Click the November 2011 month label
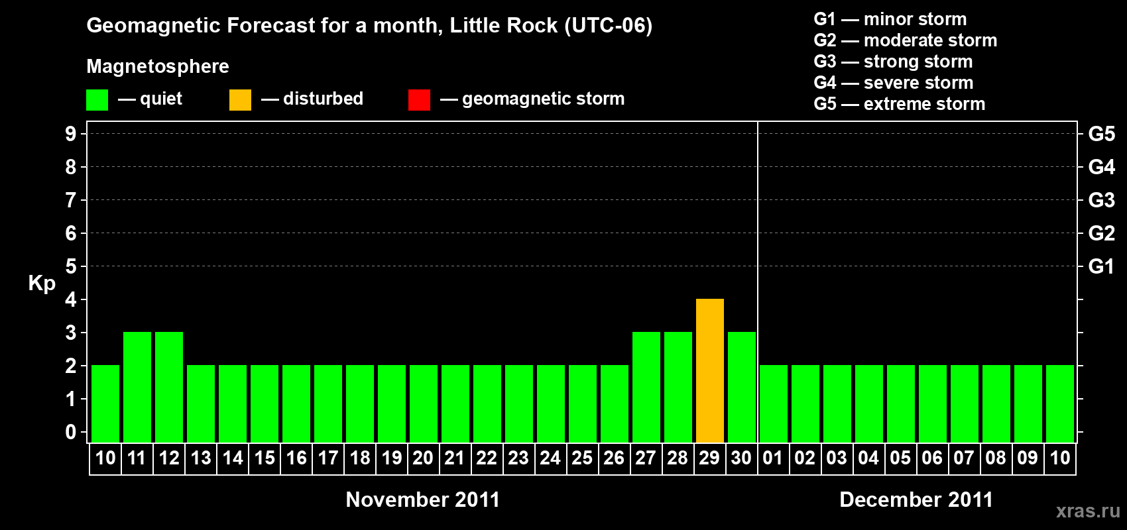The image size is (1127, 530). [x=423, y=500]
